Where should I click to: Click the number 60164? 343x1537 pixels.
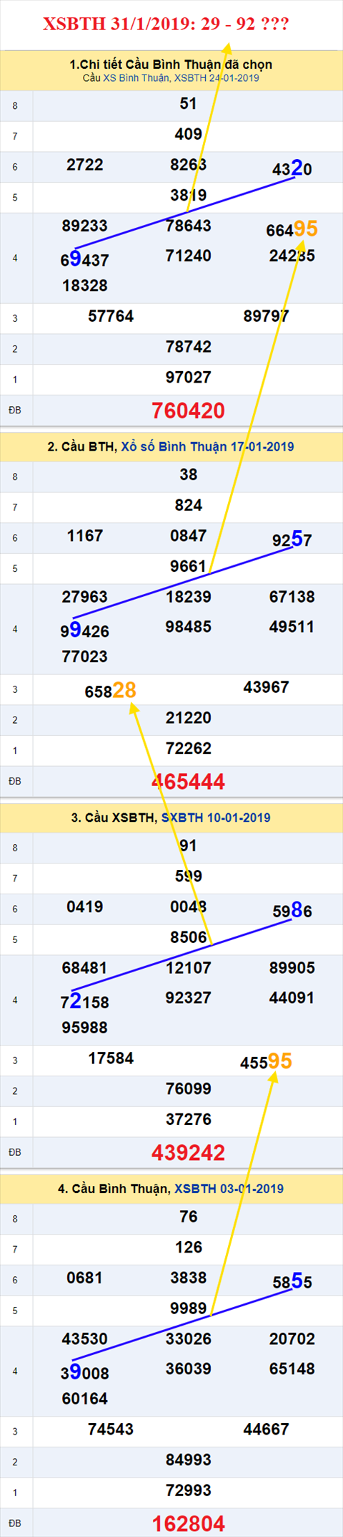click(85, 1399)
